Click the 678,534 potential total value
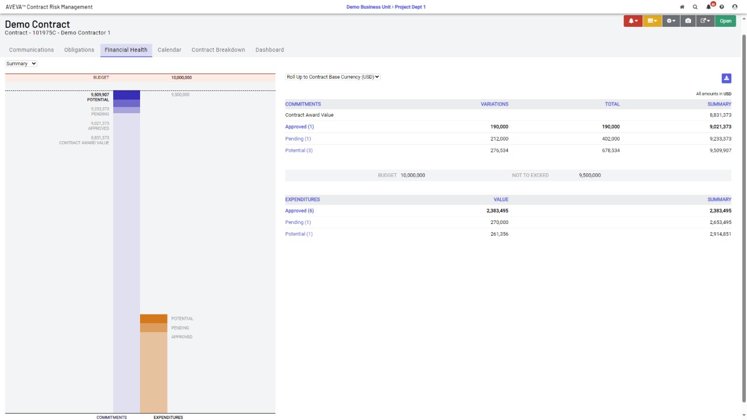 (610, 150)
